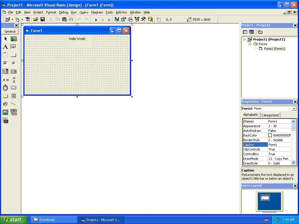Switch to the Categorized tab
This screenshot has height=224, width=299.
(270, 115)
